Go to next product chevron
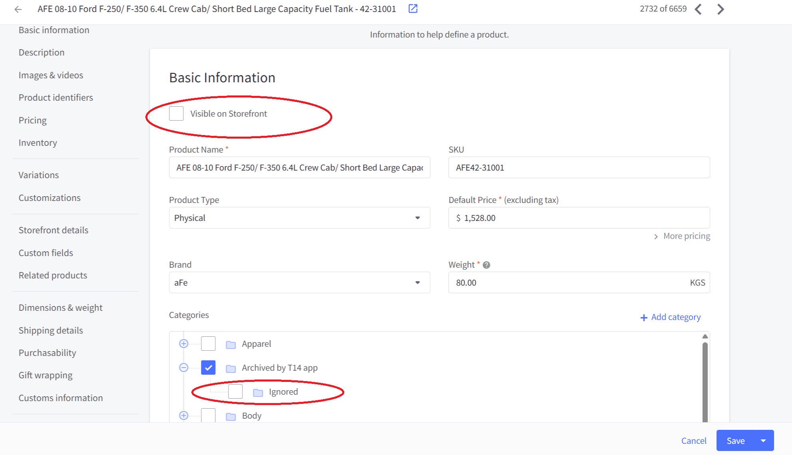The image size is (792, 455). [x=721, y=9]
